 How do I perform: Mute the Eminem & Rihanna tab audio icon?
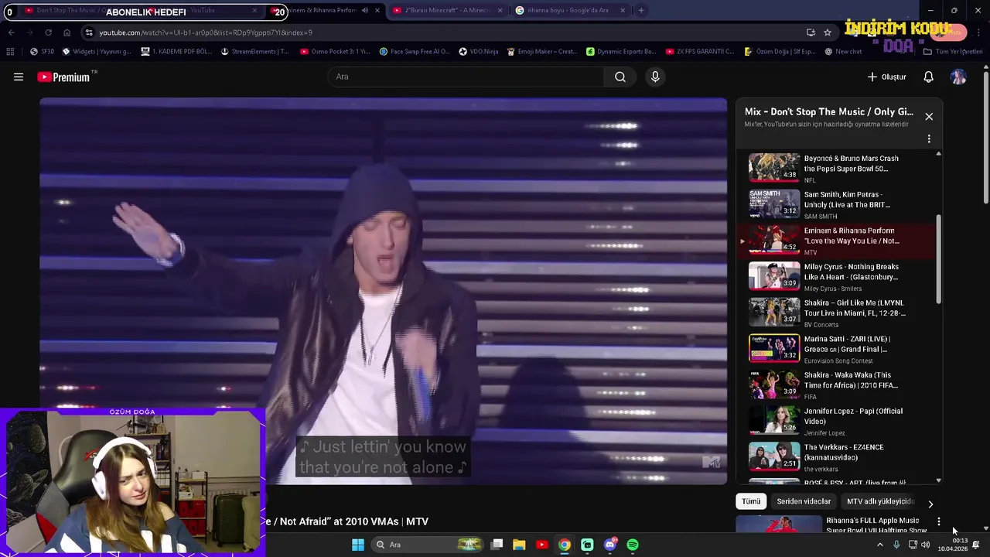pos(365,10)
